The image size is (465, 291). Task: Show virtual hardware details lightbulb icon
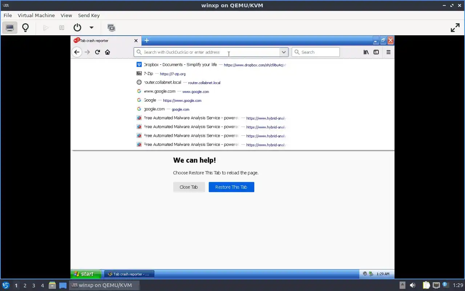[x=25, y=28]
